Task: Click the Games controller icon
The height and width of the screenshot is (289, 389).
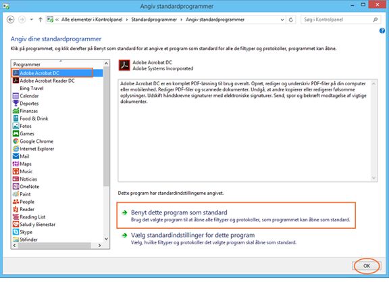Action: pyautogui.click(x=16, y=133)
